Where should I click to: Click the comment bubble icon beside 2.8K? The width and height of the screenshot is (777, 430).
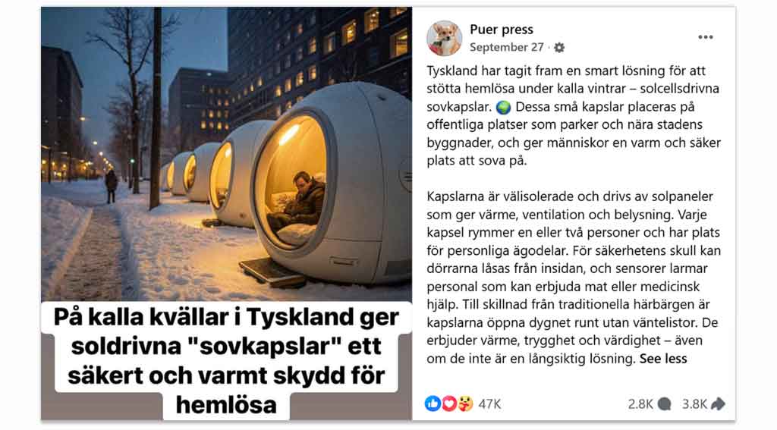pyautogui.click(x=665, y=404)
